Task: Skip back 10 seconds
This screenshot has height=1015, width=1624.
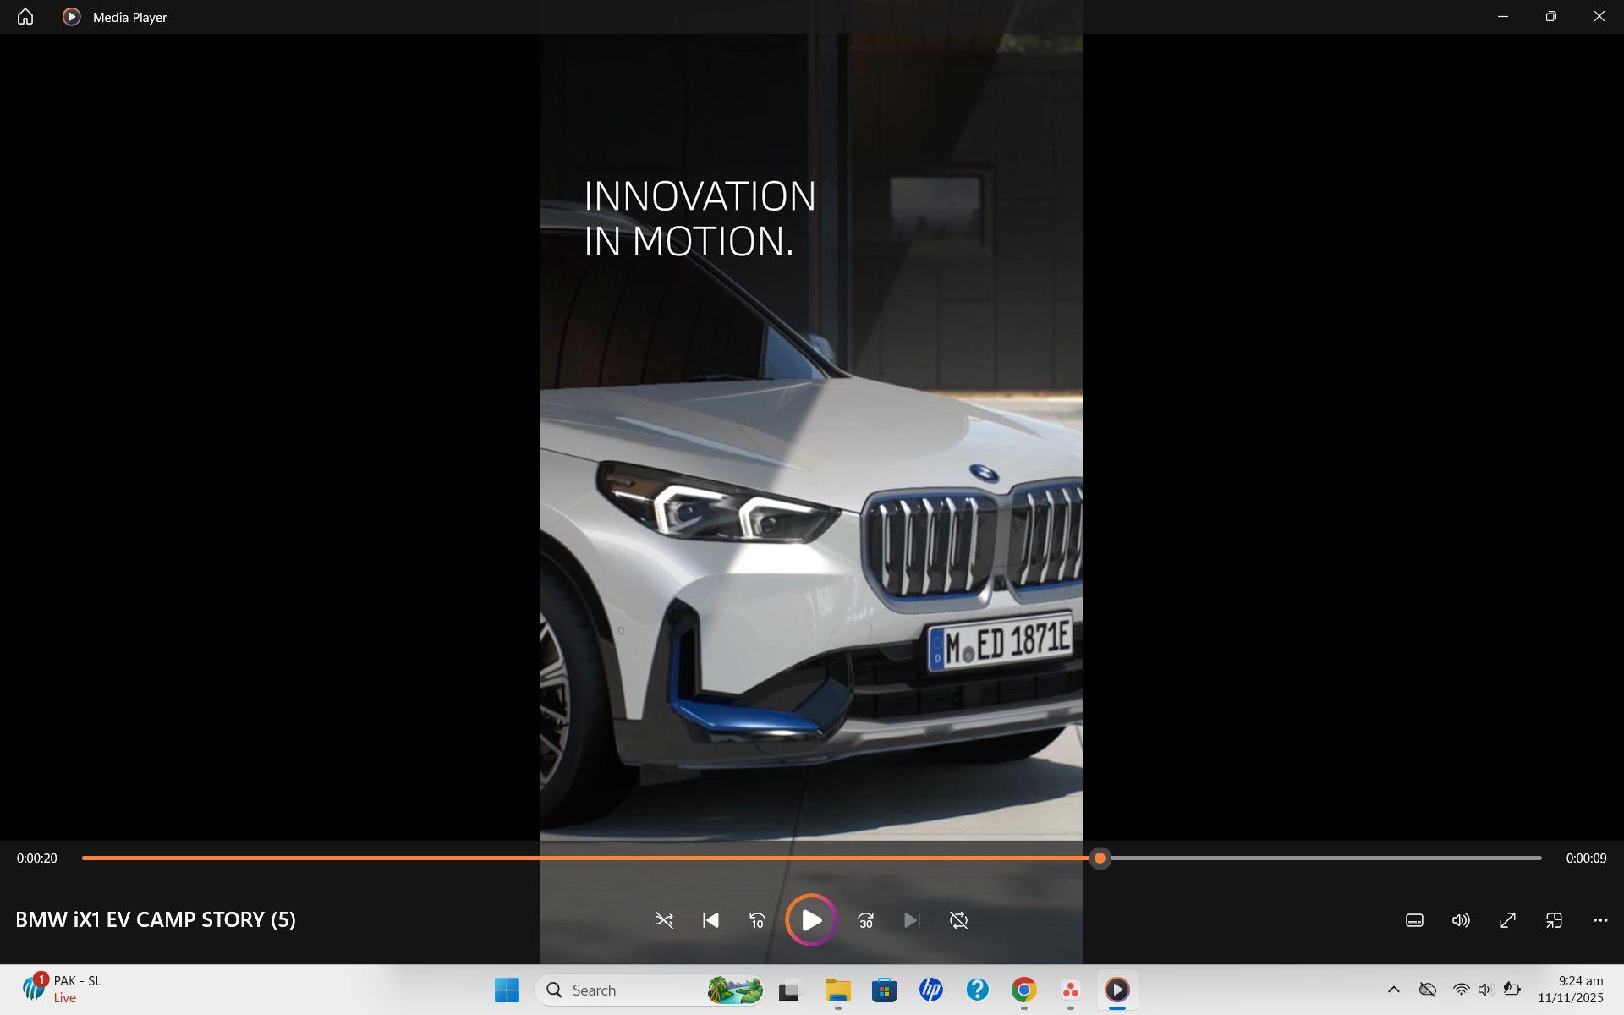Action: (x=757, y=920)
